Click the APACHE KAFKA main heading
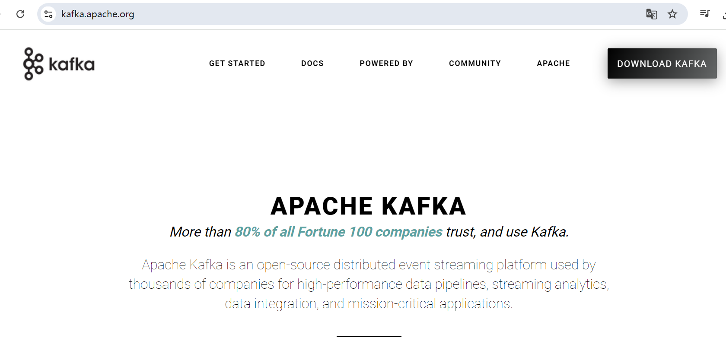Image resolution: width=726 pixels, height=338 pixels. tap(368, 206)
